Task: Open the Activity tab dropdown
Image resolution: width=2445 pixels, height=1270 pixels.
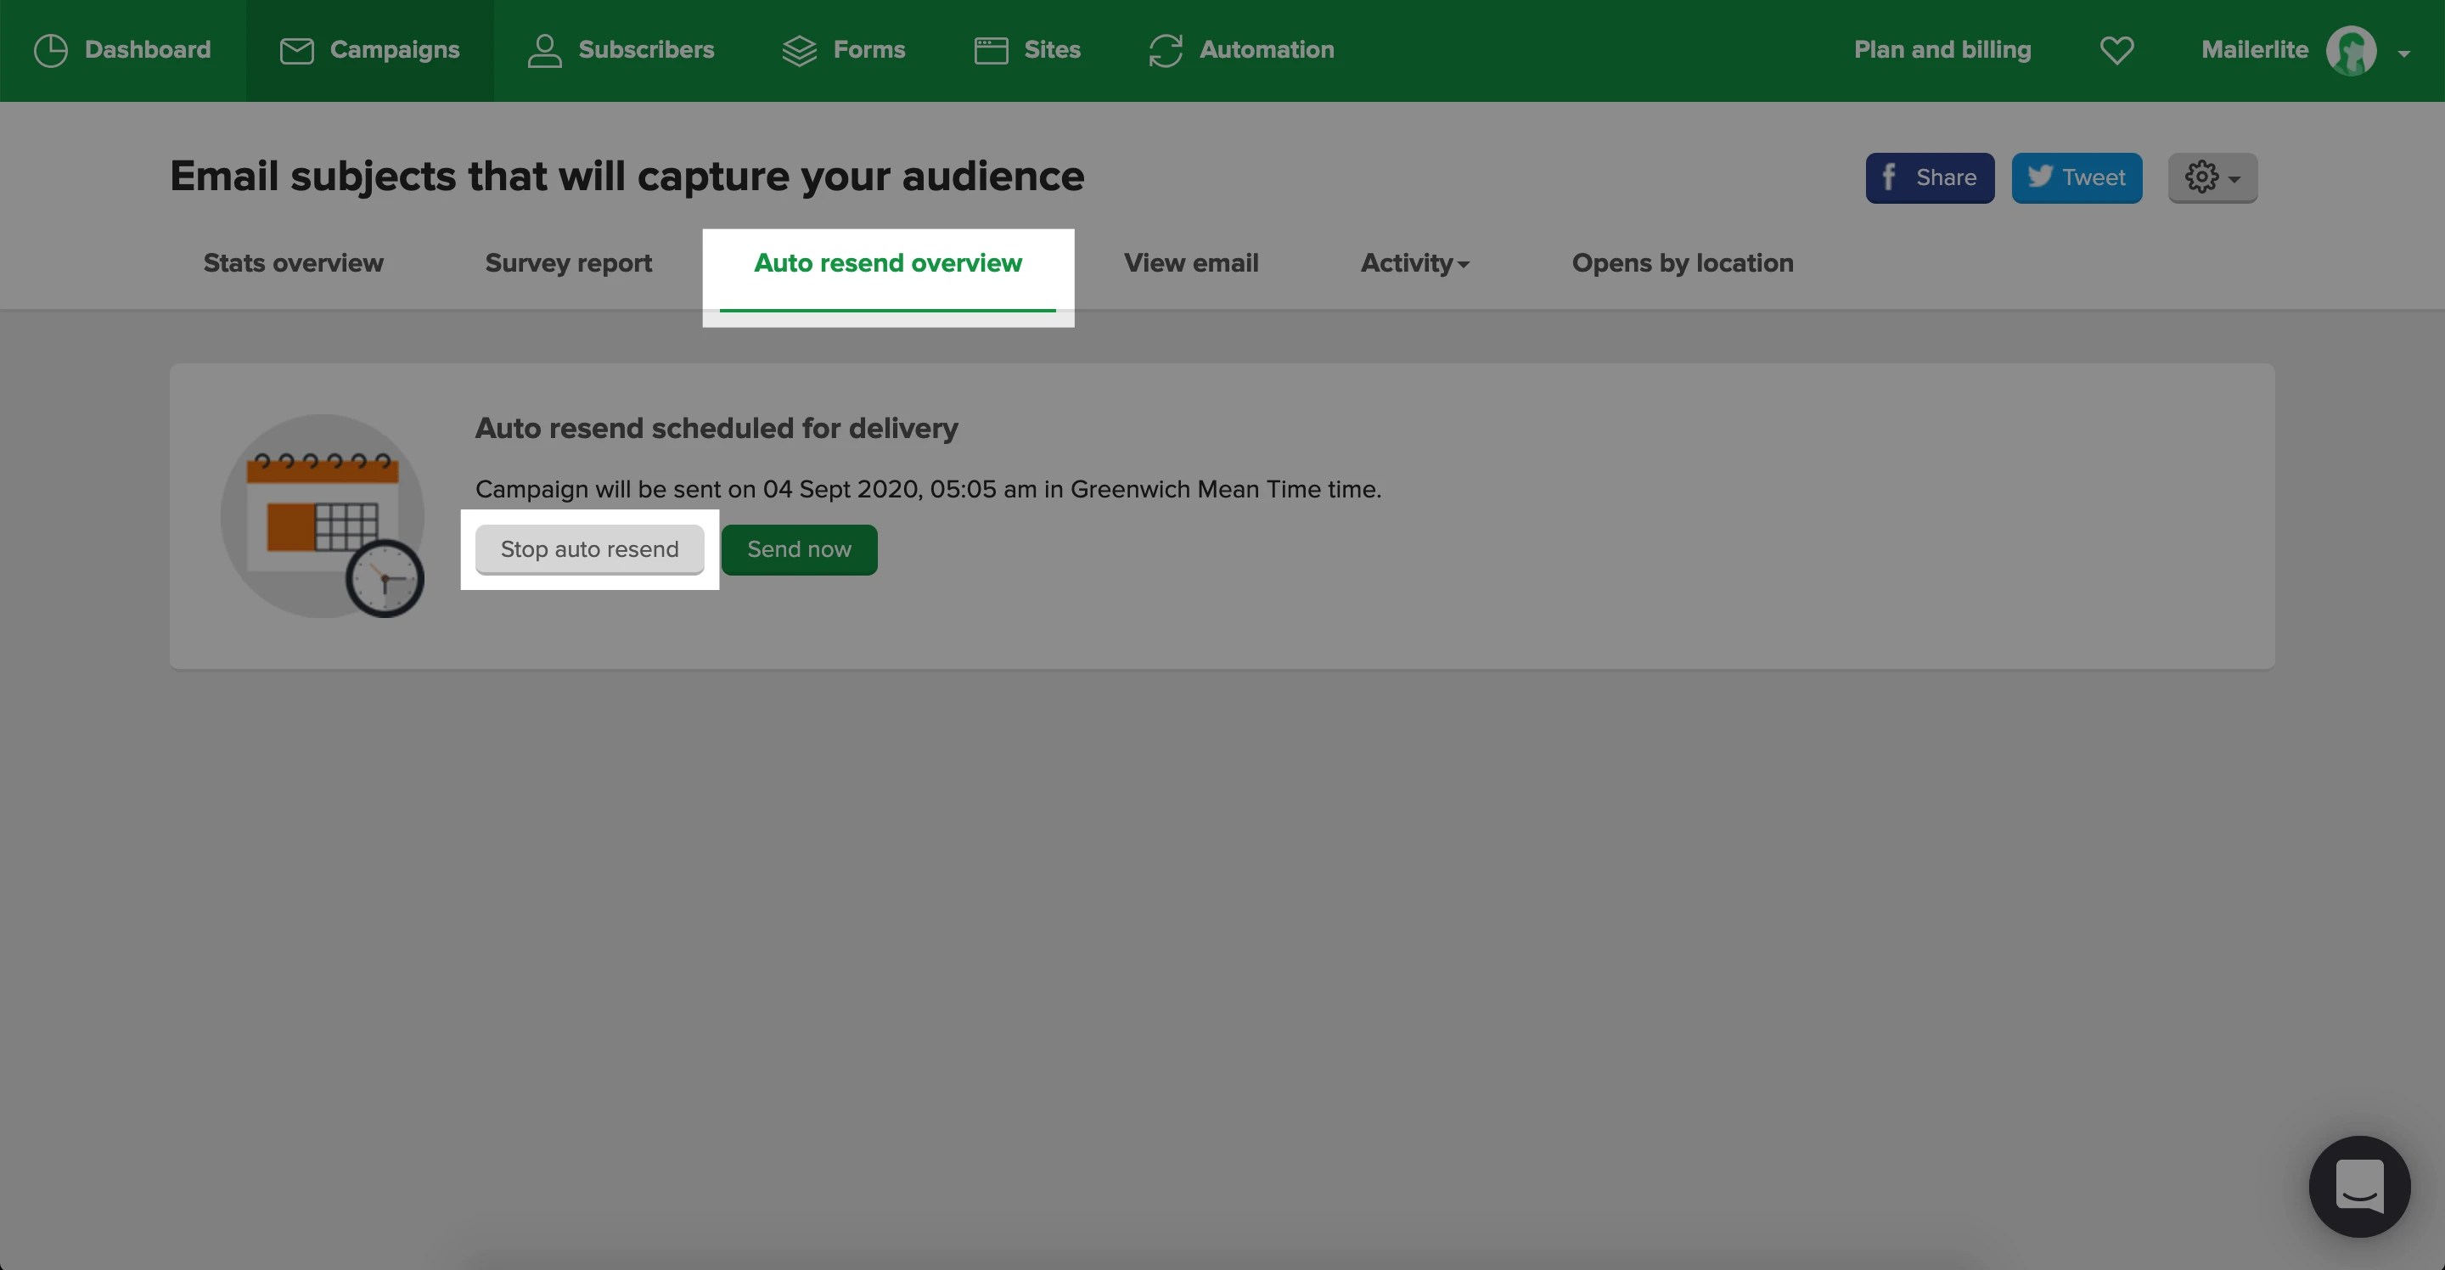Action: (1414, 263)
